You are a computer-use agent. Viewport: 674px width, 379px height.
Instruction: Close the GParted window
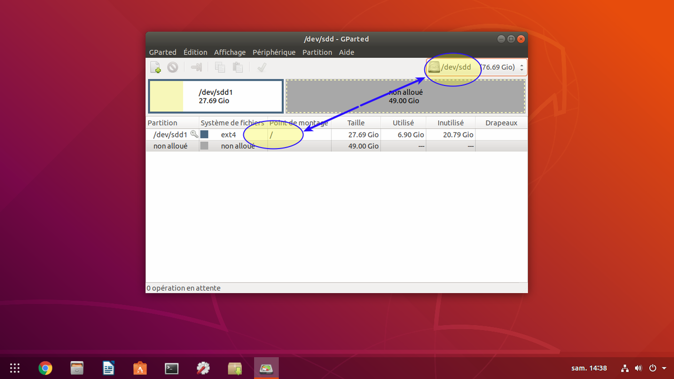click(x=521, y=39)
